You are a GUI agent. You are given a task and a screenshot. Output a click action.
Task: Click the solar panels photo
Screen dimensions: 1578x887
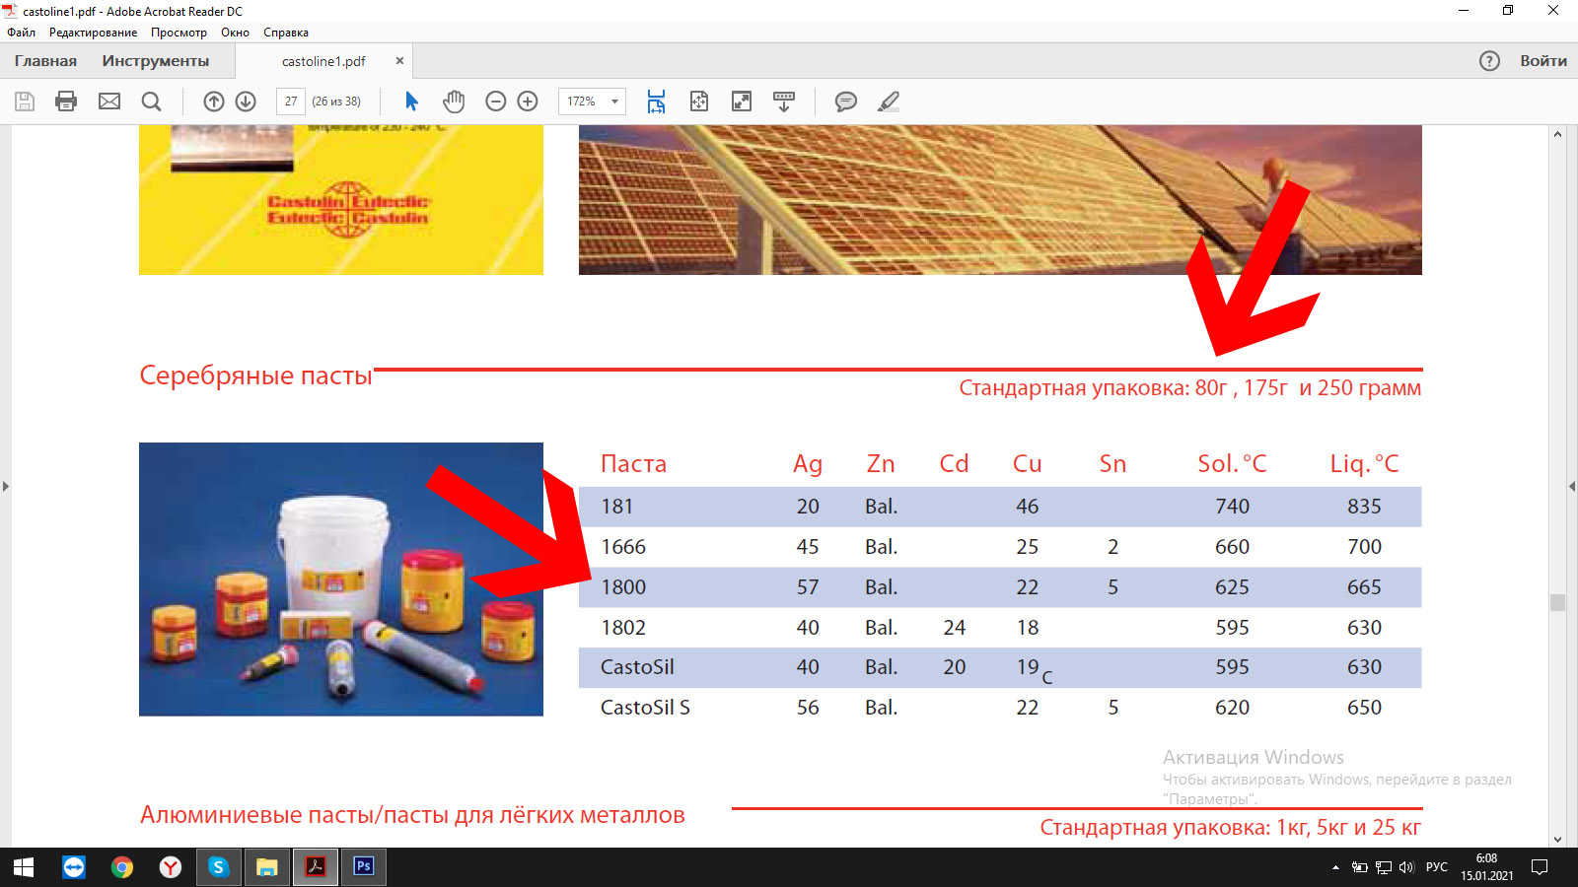pos(1000,200)
